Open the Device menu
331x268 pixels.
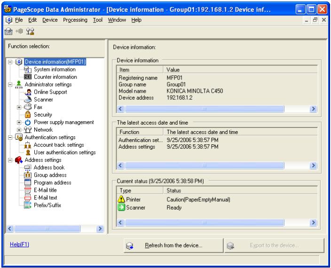click(50, 20)
